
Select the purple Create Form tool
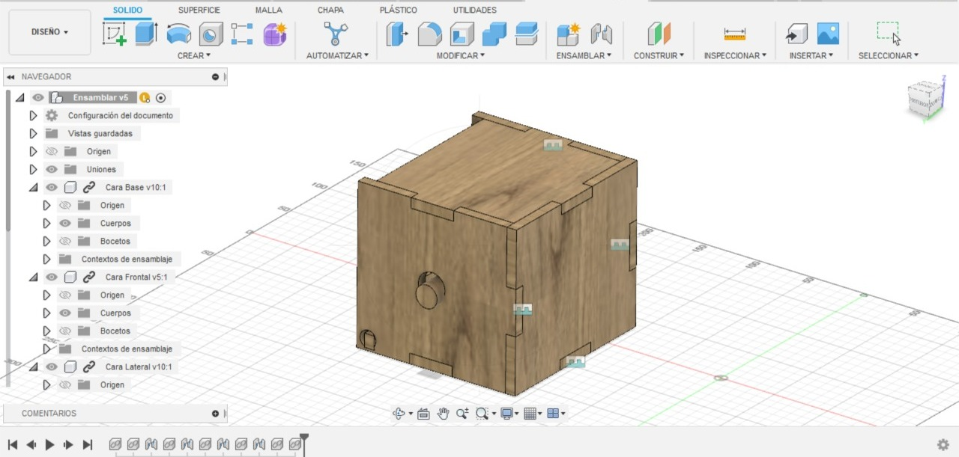tap(275, 34)
